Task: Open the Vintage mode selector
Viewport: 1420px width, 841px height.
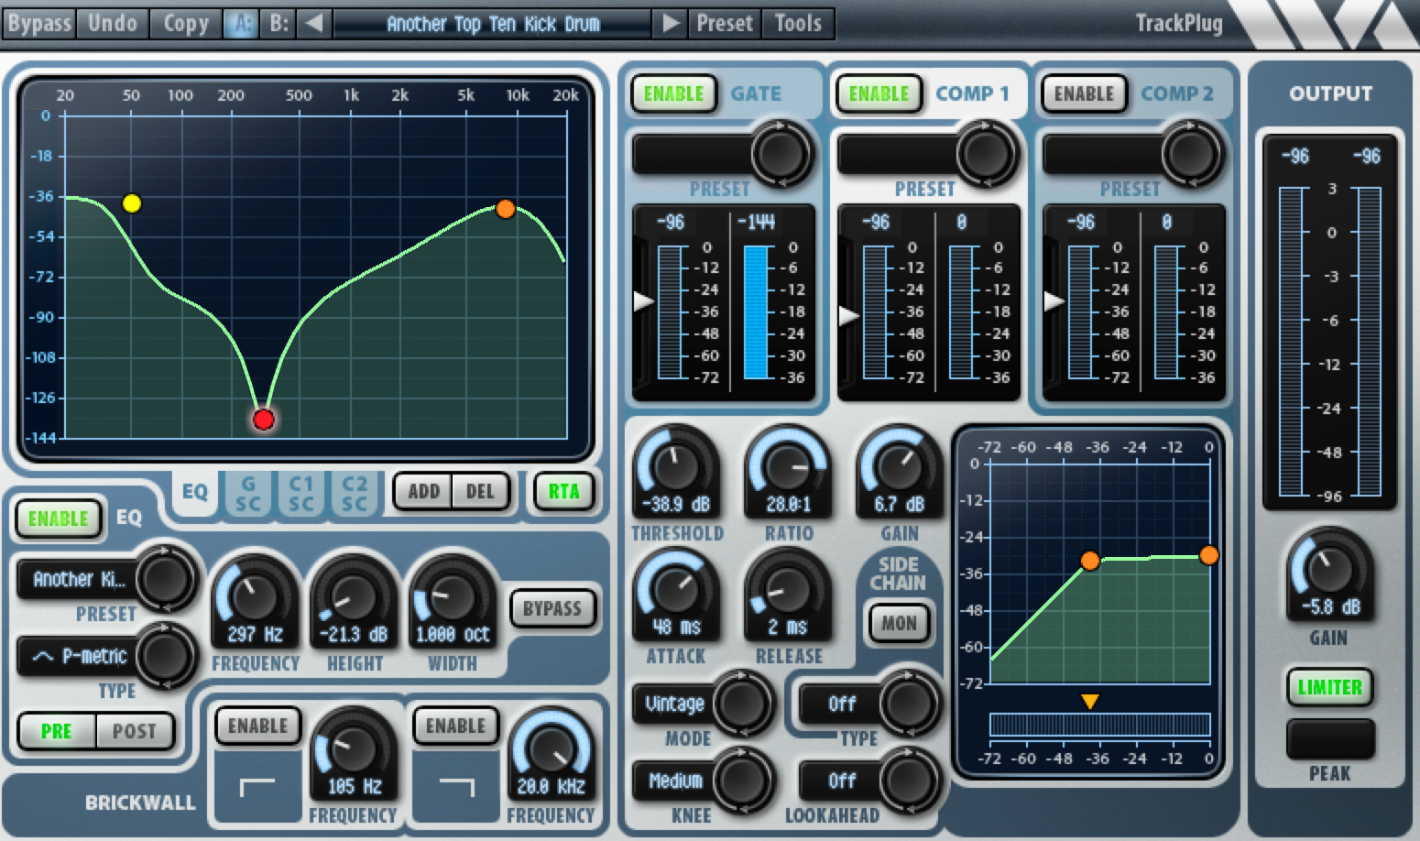Action: [675, 704]
